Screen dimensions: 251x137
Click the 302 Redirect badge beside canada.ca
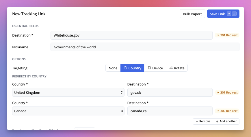click(x=227, y=111)
